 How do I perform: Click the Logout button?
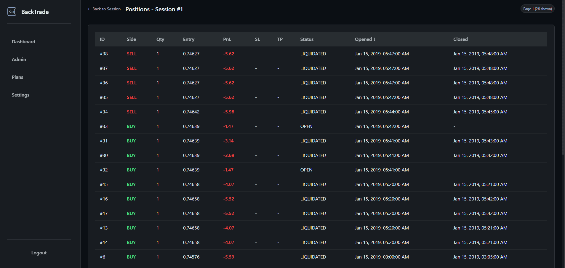(39, 253)
